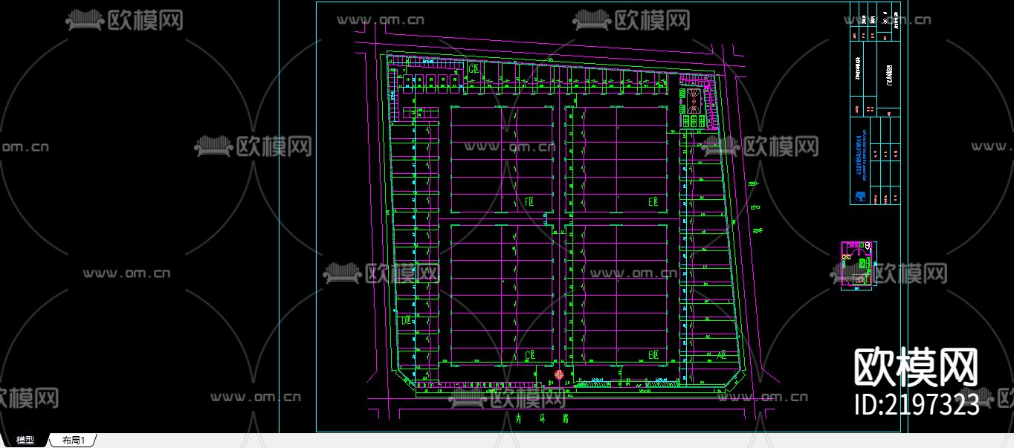Select the B区 zone label
Viewport: 1014px width, 448px height.
pyautogui.click(x=653, y=354)
